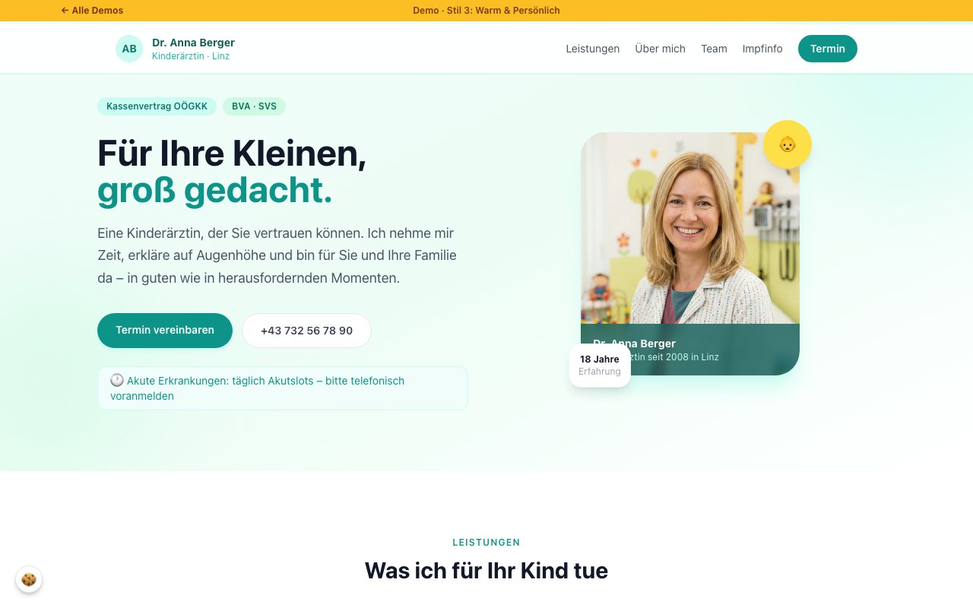Open the Leistungen menu item
The height and width of the screenshot is (608, 973).
(x=593, y=49)
